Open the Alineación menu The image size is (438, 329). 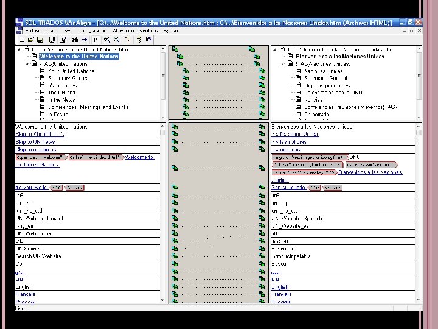pyautogui.click(x=123, y=30)
